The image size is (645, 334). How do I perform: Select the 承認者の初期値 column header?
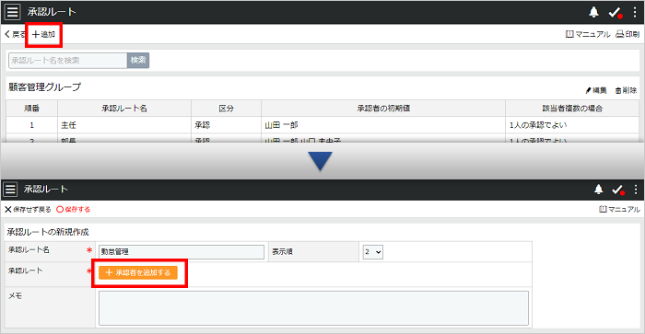tap(383, 109)
